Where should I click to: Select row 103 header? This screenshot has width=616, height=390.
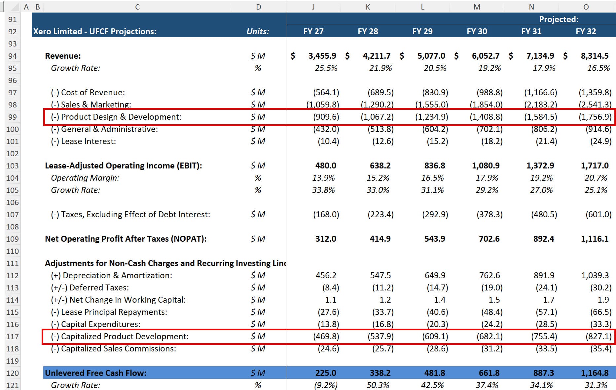pyautogui.click(x=12, y=166)
